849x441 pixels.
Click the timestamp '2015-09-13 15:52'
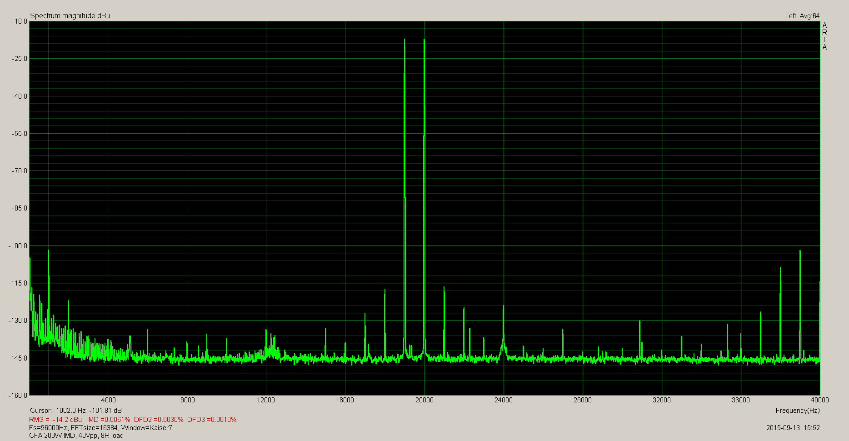point(793,427)
